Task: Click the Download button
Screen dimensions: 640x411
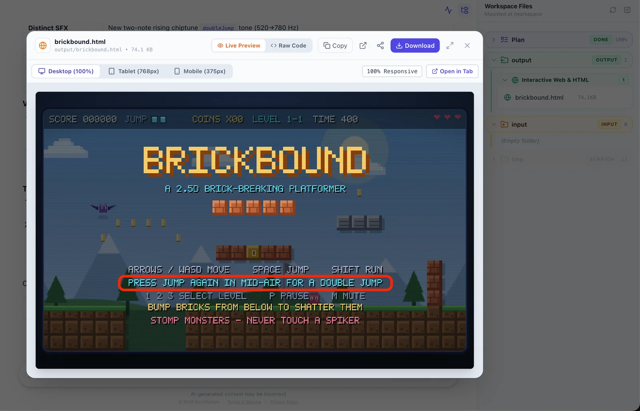Action: pyautogui.click(x=415, y=46)
